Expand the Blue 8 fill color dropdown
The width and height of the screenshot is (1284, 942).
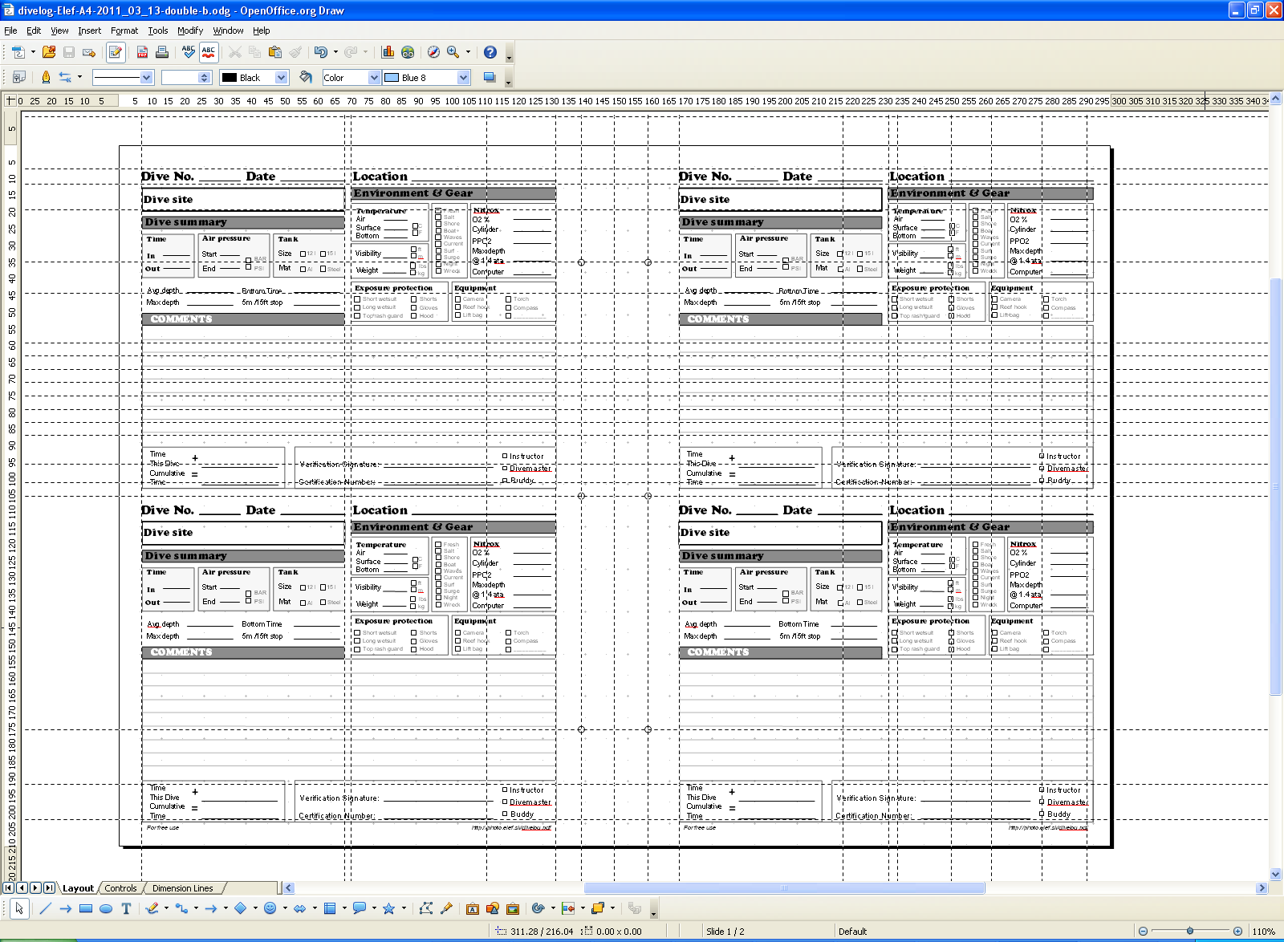coord(463,78)
